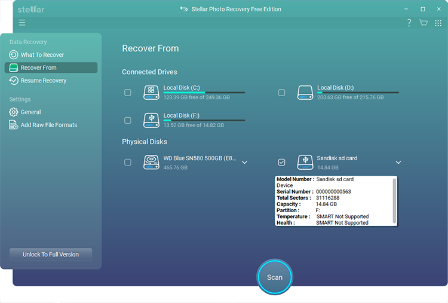This screenshot has height=303, width=448.
Task: Click Local Disk (D:) usage bar
Action: 358,93
